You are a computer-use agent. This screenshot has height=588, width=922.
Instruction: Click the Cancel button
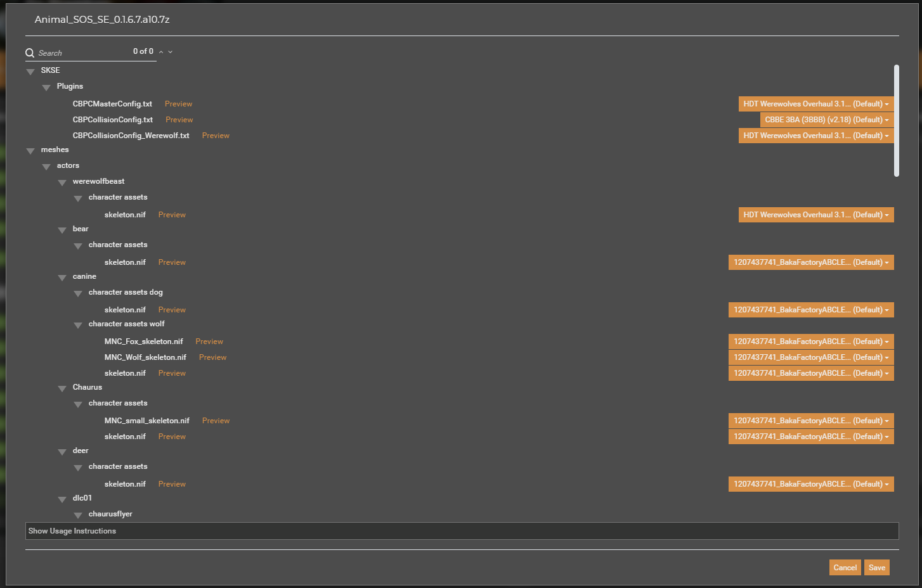(845, 568)
